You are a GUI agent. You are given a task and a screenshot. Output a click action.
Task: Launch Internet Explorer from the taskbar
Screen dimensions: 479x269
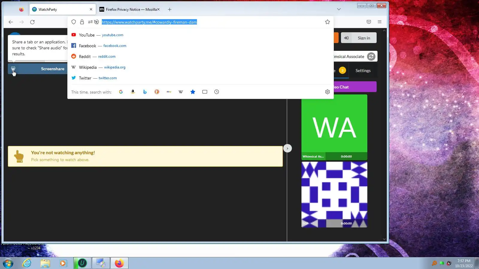pos(27,263)
